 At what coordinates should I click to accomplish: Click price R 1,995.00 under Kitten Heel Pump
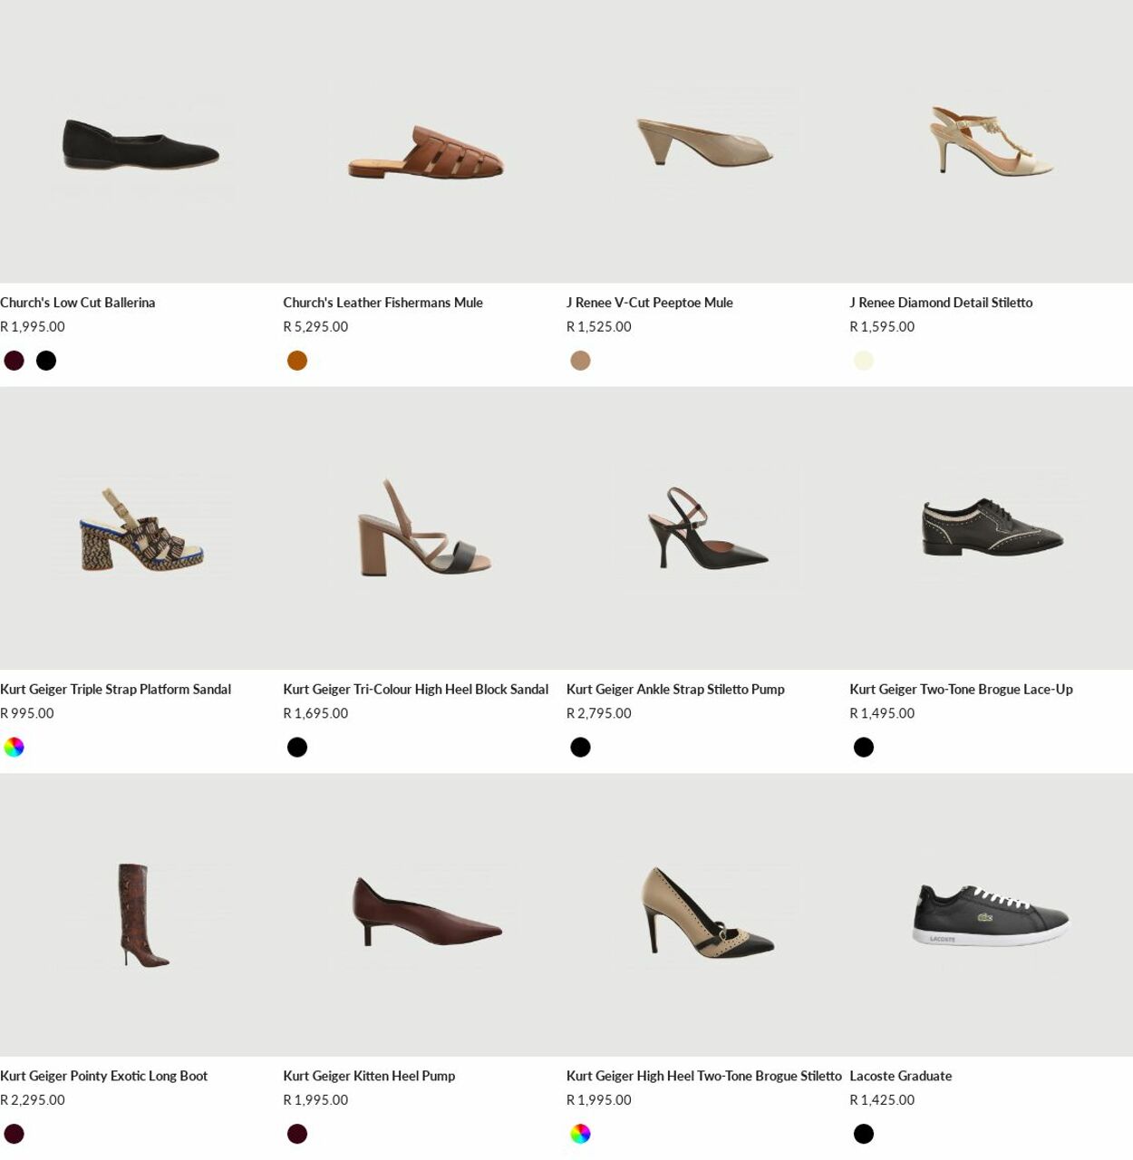pyautogui.click(x=315, y=1101)
